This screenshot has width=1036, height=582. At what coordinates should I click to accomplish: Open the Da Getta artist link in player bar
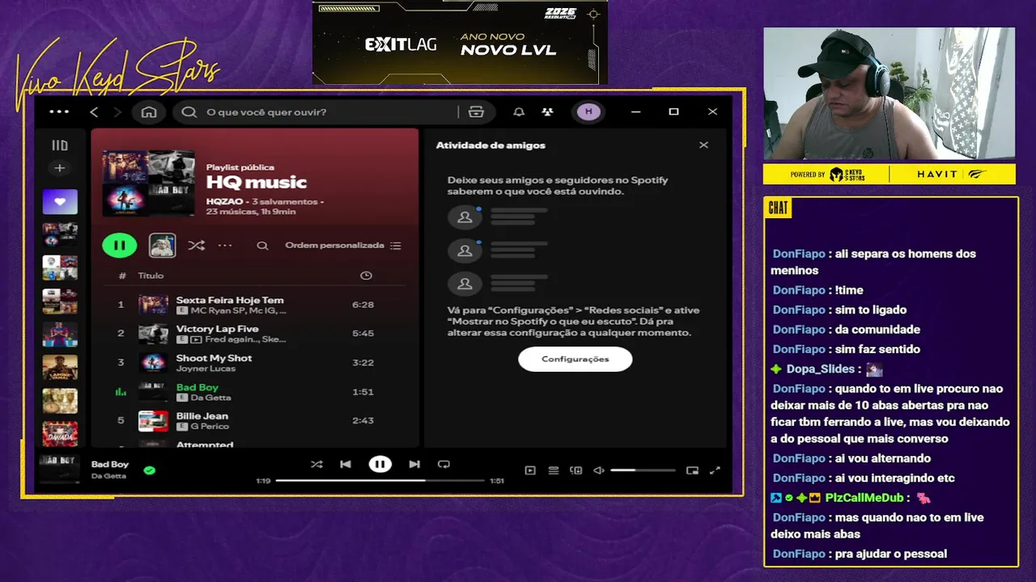click(108, 476)
